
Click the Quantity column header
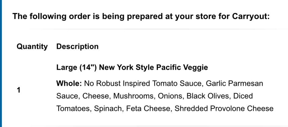32,47
